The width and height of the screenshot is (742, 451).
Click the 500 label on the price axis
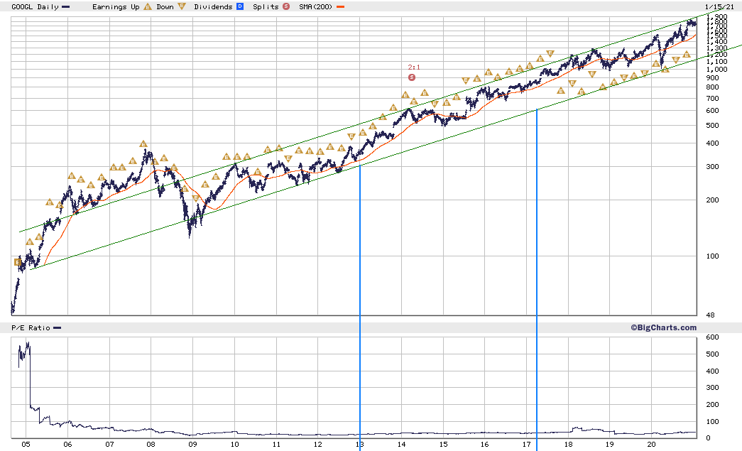tap(712, 126)
